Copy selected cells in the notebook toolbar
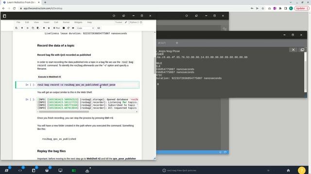Image resolution: width=311 pixels, height=174 pixels. [33, 28]
